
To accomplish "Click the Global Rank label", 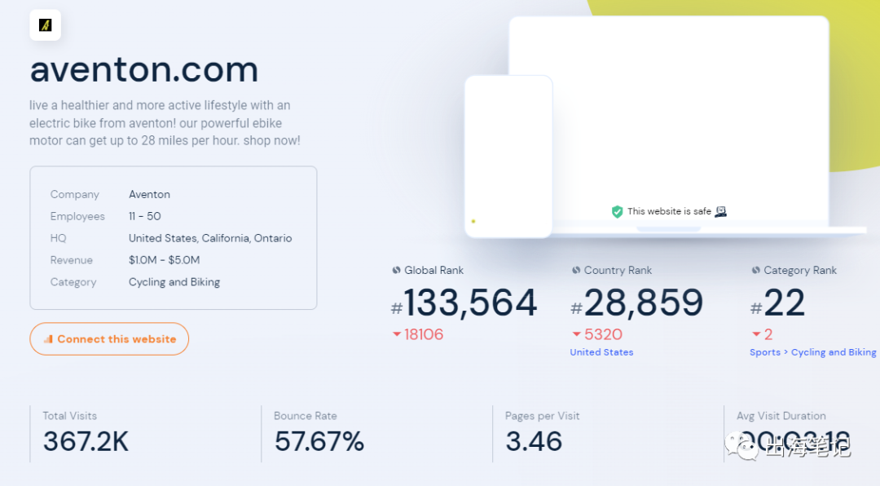I will point(433,270).
